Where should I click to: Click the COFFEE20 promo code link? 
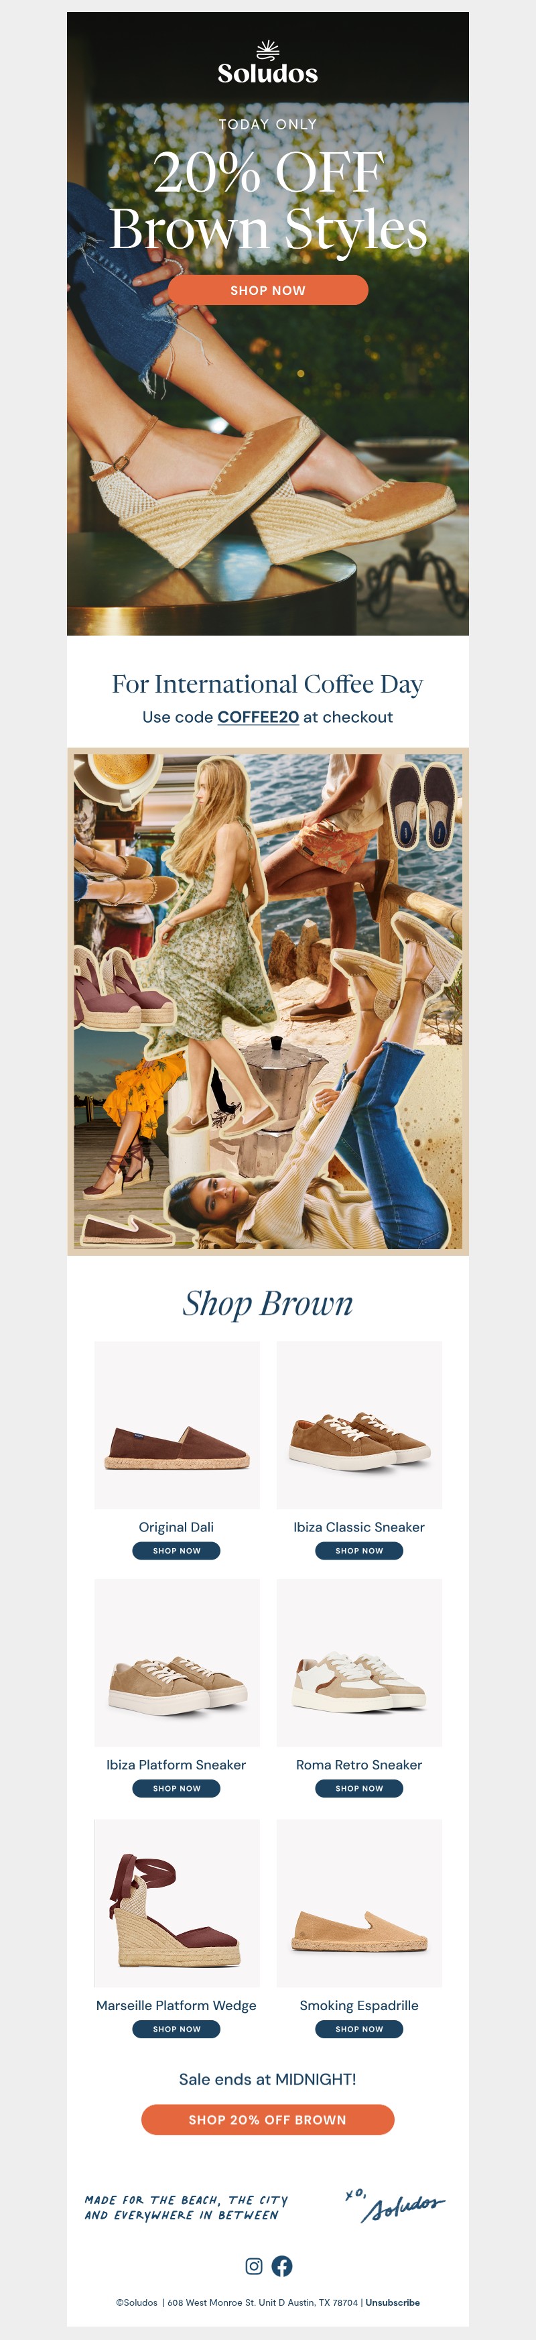point(258,717)
